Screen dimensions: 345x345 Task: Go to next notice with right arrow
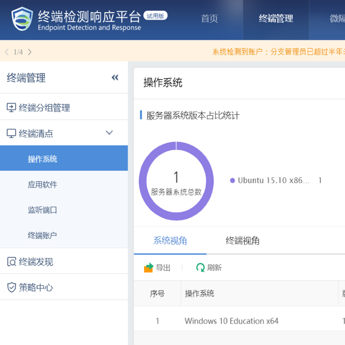[29, 52]
